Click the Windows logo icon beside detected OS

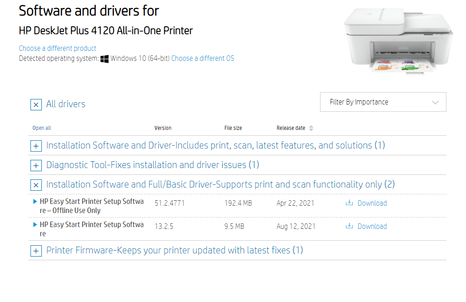click(104, 59)
